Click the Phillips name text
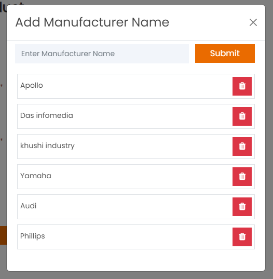This screenshot has height=279, width=273. [33, 236]
